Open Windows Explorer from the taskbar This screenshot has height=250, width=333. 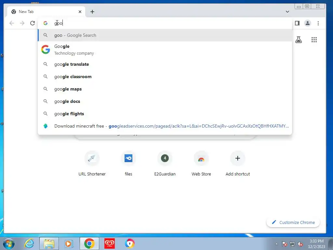coord(49,243)
